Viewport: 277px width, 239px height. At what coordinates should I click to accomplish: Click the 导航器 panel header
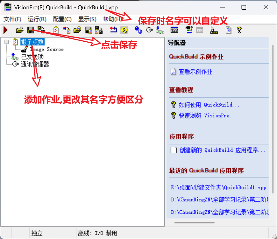point(177,43)
